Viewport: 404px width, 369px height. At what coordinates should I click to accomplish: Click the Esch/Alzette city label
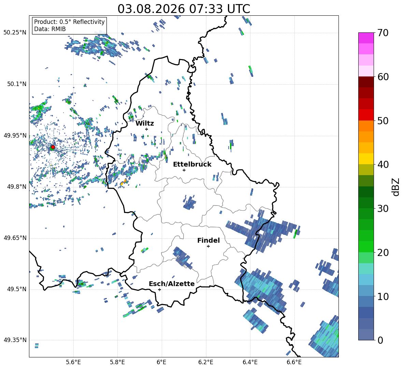172,284
